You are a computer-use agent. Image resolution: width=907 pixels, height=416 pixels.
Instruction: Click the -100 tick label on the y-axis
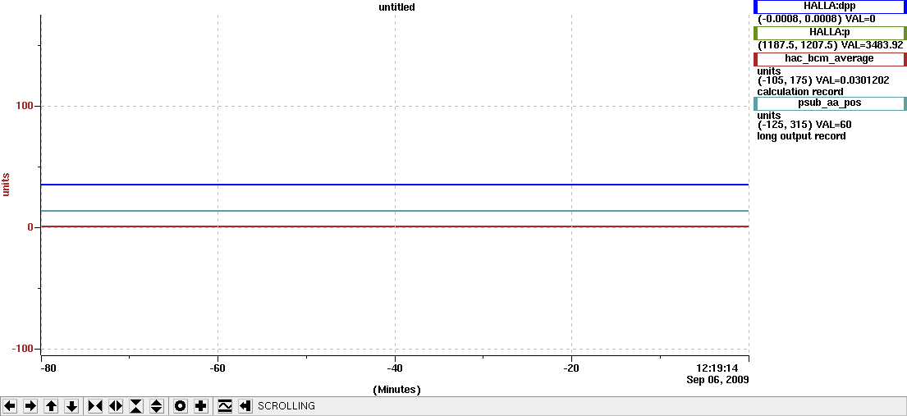pyautogui.click(x=22, y=348)
